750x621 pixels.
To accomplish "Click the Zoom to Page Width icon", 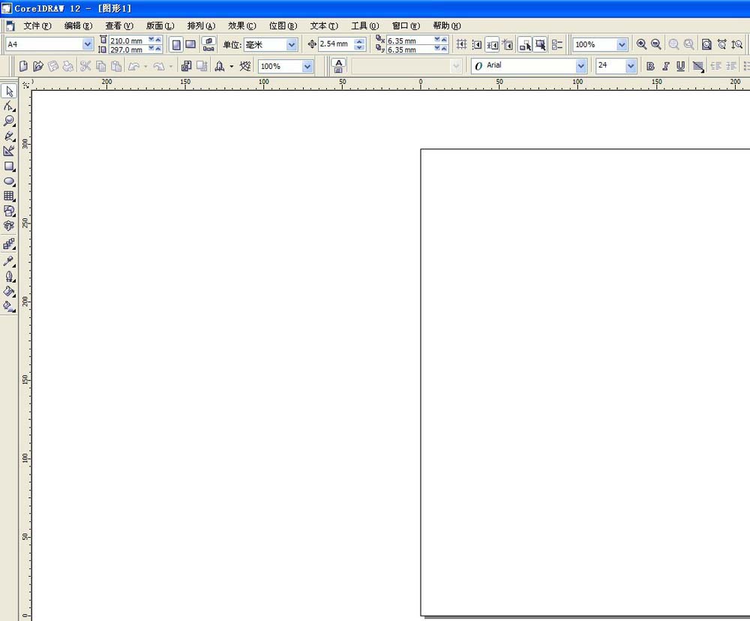I will point(721,44).
